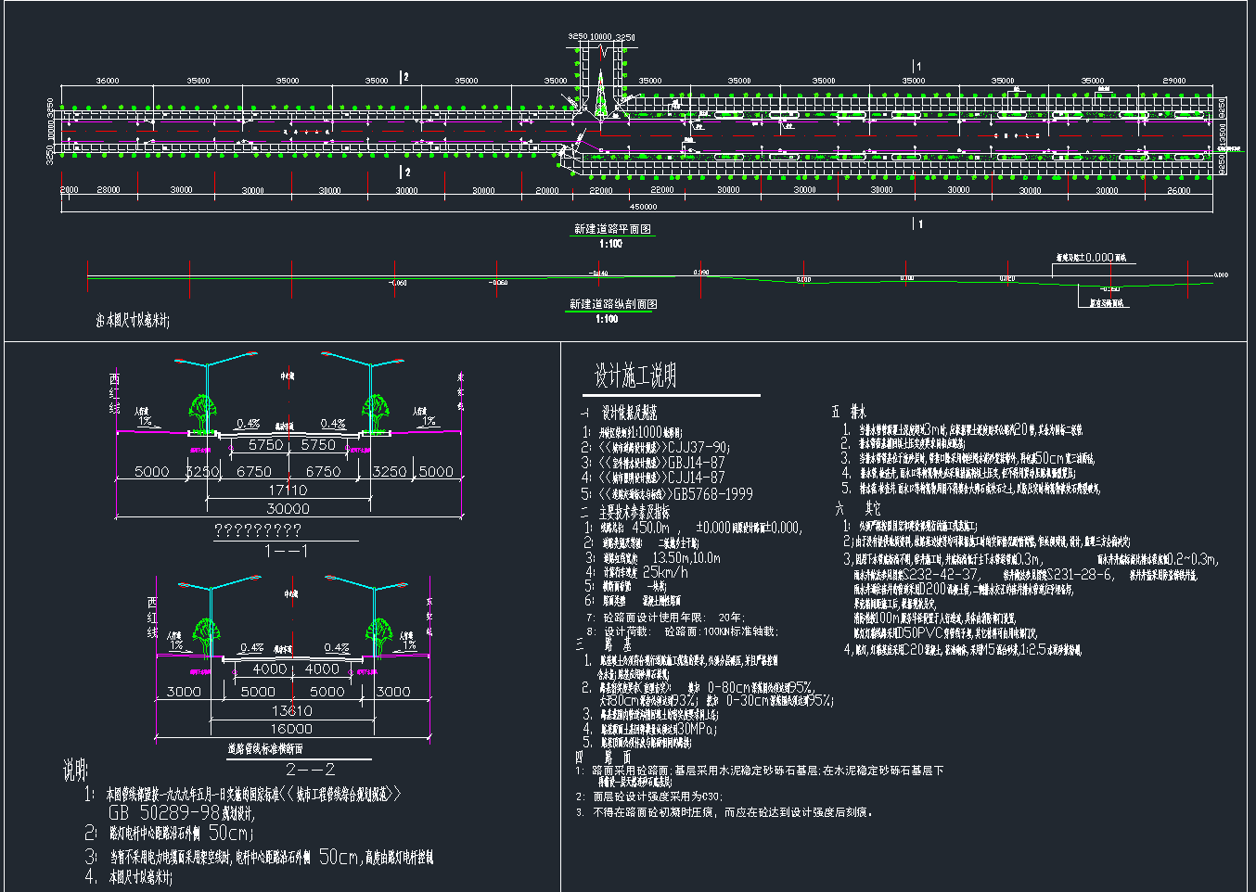Screen dimensions: 1256x892
Task: Click left tree symbol in section 1--1
Action: 202,410
